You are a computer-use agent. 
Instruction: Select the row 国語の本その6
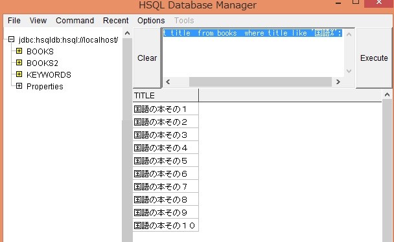[166, 173]
